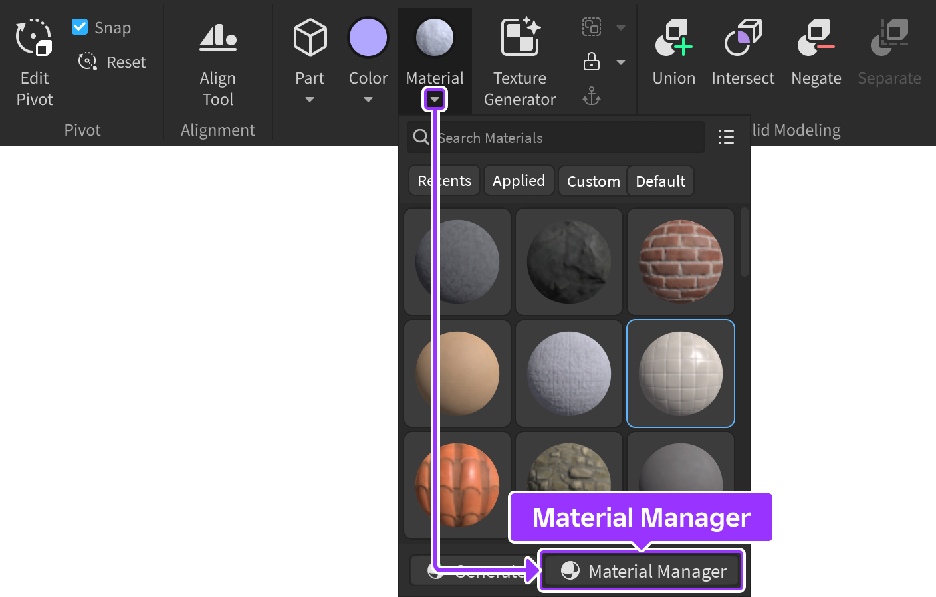Screen dimensions: 936x597
Task: Switch to the Custom materials tab
Action: (x=593, y=181)
